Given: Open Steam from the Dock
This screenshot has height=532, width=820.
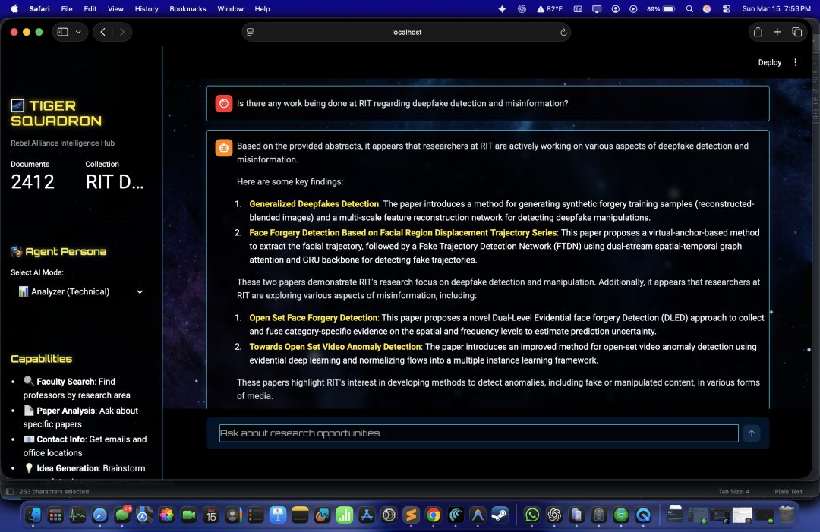Looking at the screenshot, I should tap(500, 515).
